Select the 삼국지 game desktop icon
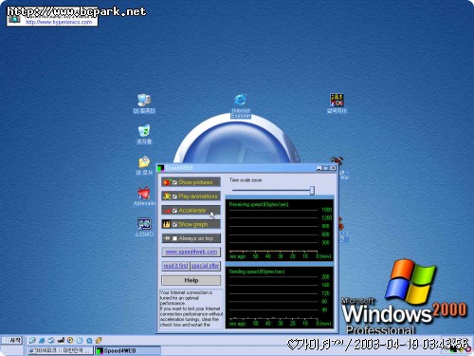Image resolution: width=474 pixels, height=356 pixels. coord(337,103)
